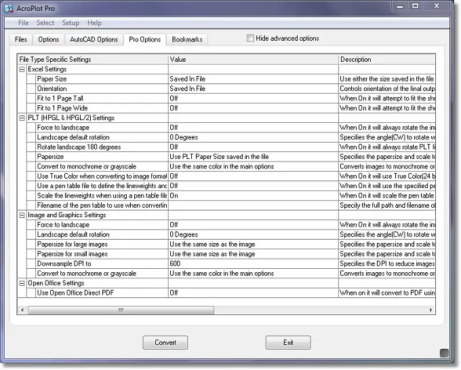Select the Excel Paper Size value cell
This screenshot has width=461, height=370.
[254, 79]
